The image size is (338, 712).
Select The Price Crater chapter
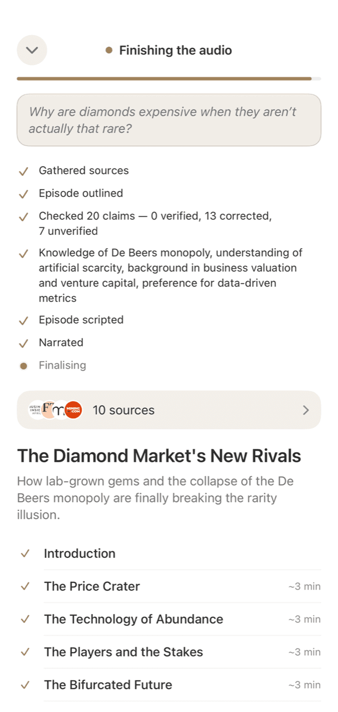point(169,586)
